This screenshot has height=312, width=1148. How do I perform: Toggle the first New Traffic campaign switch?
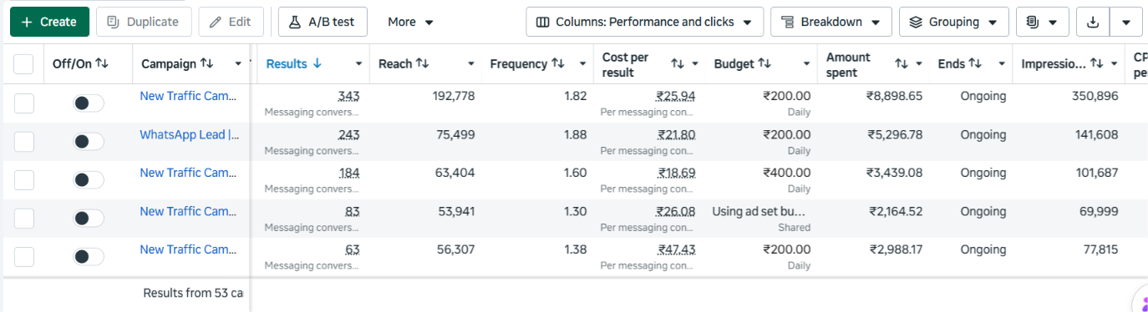tap(89, 103)
